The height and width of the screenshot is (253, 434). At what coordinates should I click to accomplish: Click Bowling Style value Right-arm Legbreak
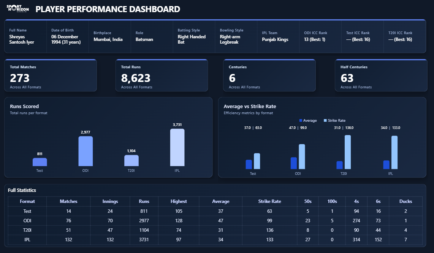(230, 39)
